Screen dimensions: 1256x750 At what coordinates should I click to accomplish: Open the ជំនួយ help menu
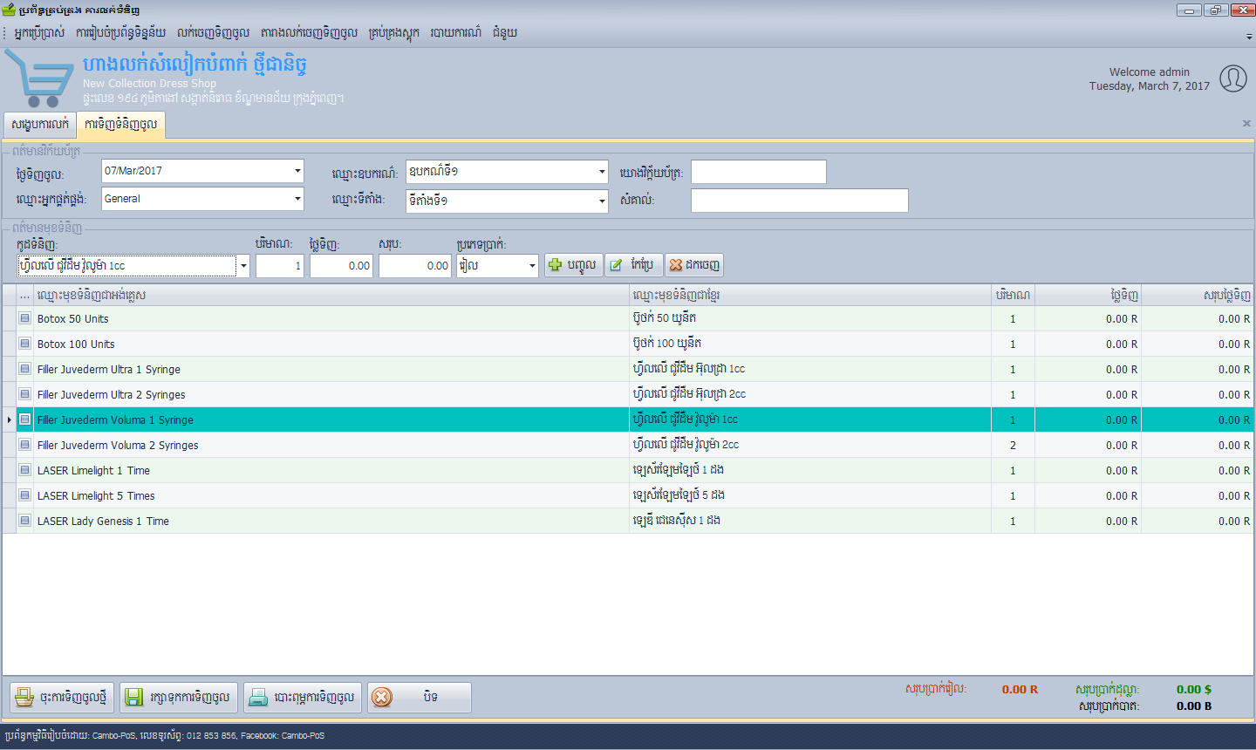pyautogui.click(x=504, y=32)
